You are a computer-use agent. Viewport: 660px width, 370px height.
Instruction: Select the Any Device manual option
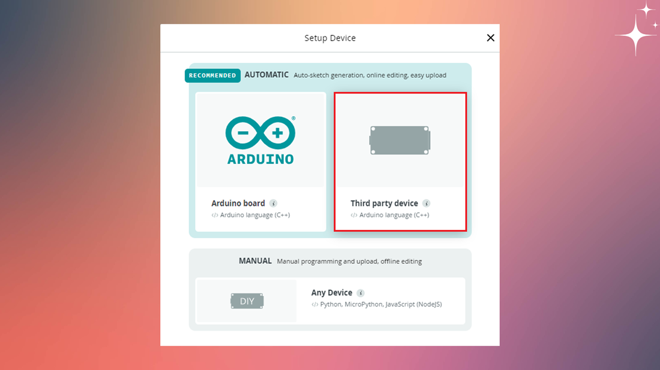pos(331,301)
